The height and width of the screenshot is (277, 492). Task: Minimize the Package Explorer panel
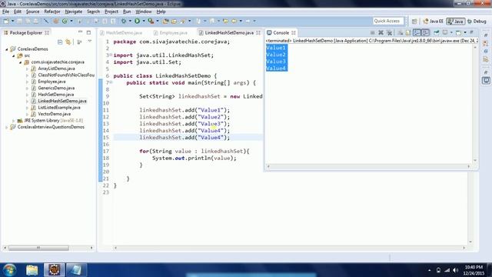80,32
